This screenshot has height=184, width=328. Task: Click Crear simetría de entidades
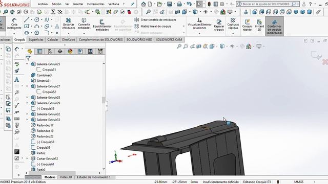155,20
